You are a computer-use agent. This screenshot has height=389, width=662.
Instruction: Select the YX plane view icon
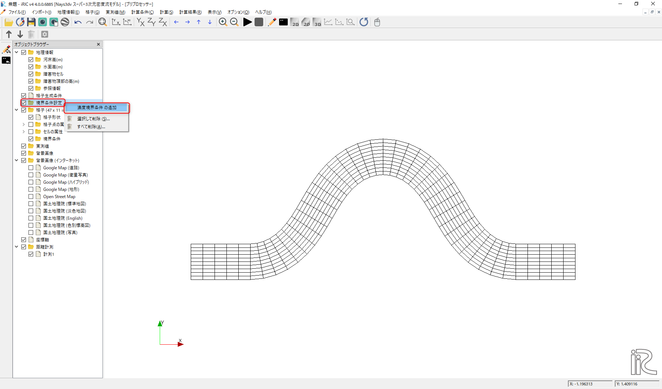click(x=141, y=22)
